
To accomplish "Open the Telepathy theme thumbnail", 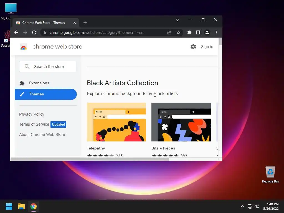I will [x=116, y=122].
